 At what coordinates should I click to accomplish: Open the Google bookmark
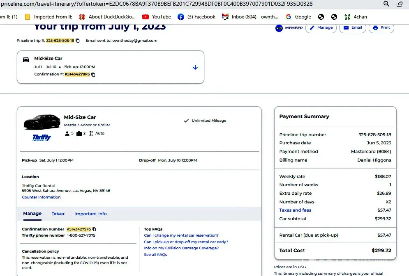pos(298,17)
